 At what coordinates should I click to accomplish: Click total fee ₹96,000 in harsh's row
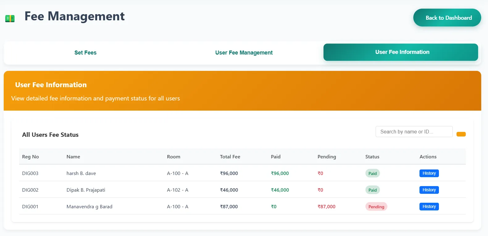[x=229, y=173]
